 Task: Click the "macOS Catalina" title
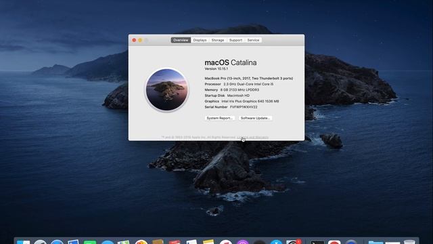point(231,62)
